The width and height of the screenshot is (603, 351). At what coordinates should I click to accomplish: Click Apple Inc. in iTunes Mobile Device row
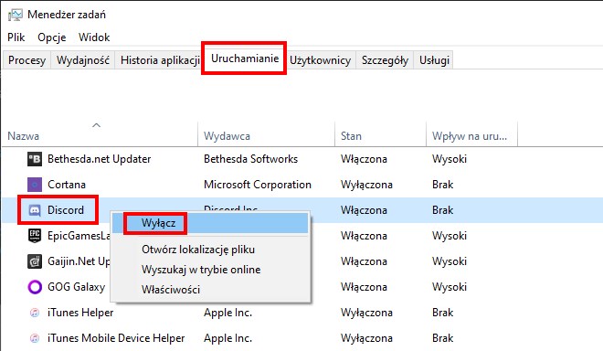tap(227, 338)
